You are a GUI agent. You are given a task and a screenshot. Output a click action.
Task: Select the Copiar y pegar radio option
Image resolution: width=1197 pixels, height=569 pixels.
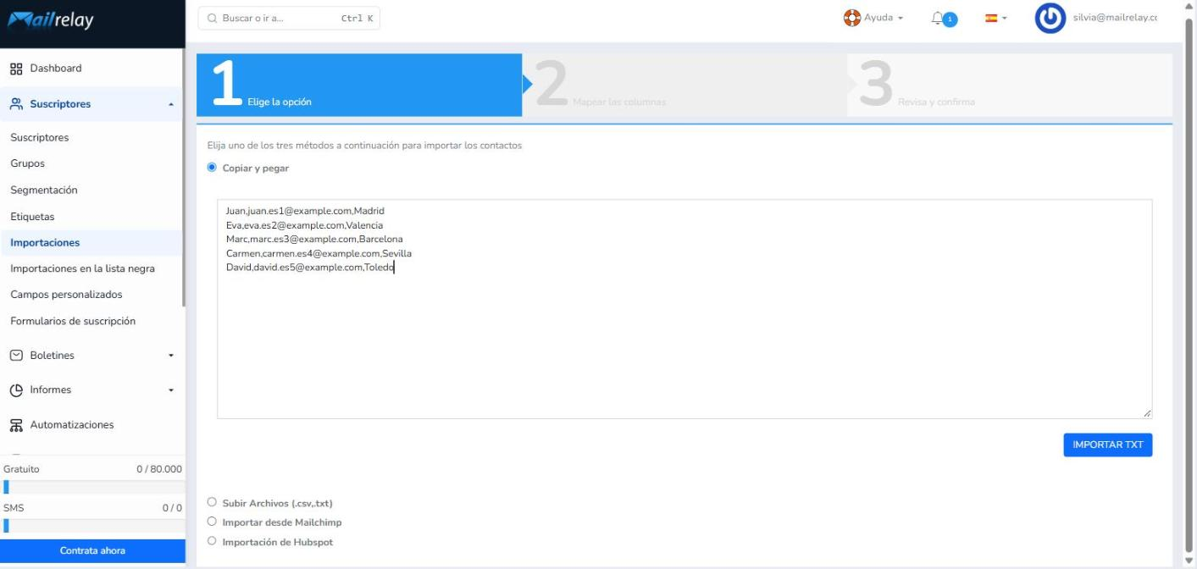coord(212,168)
